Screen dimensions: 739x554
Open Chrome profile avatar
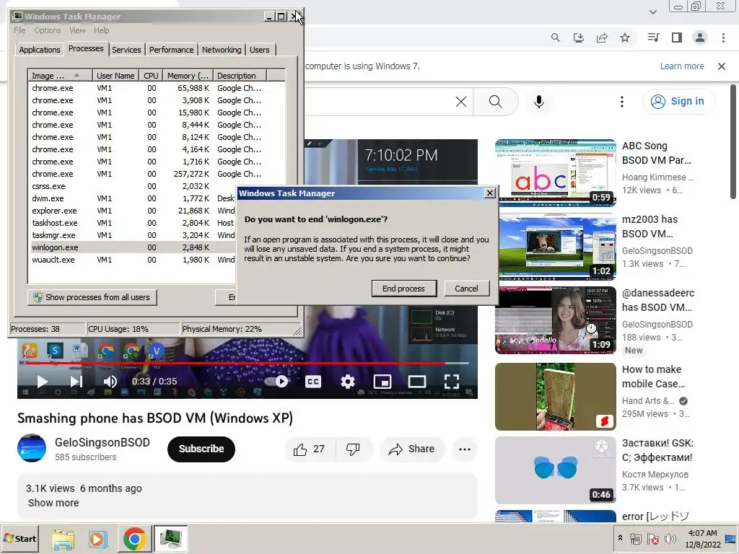[x=699, y=38]
